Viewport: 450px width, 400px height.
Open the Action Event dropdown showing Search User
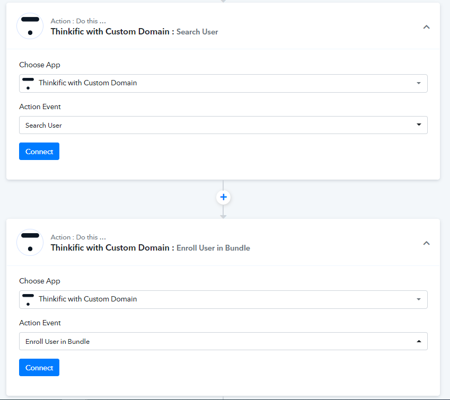tap(223, 125)
